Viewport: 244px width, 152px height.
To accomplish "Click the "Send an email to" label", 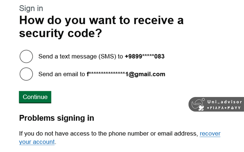I will [x=62, y=74].
